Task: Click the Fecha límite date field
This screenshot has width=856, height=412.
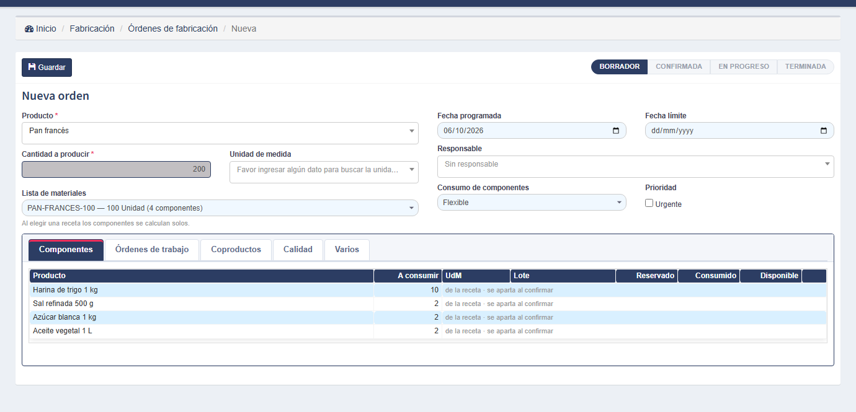Action: point(739,131)
